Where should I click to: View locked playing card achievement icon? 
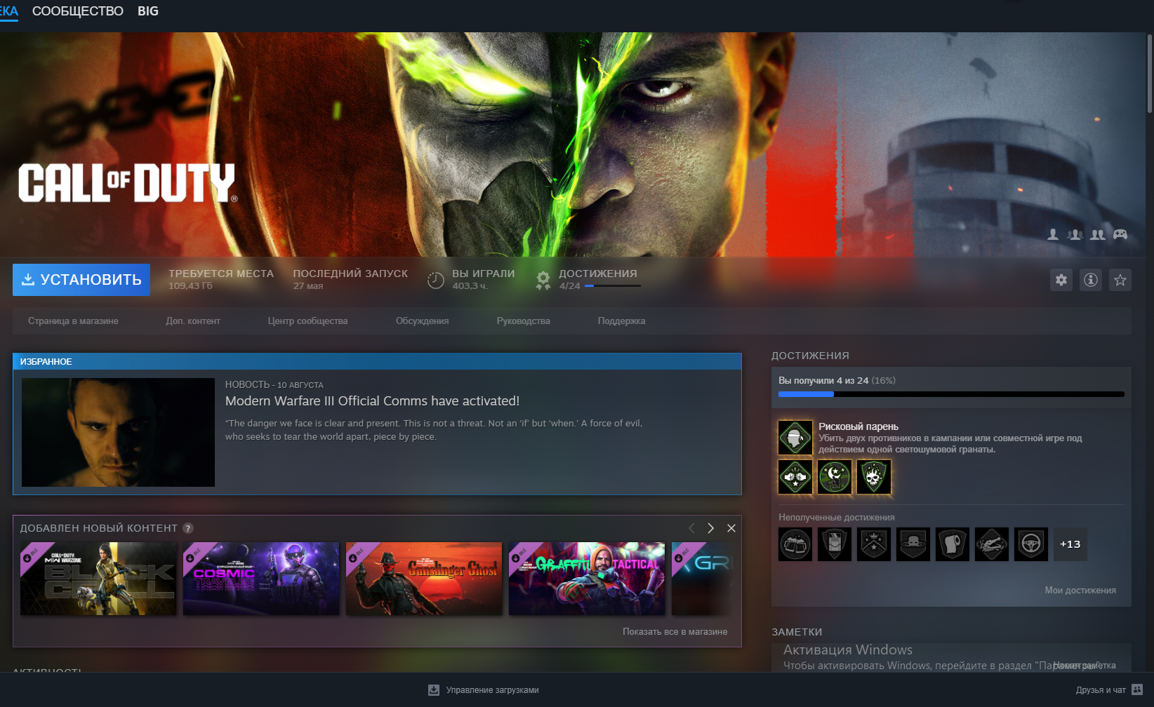(835, 544)
